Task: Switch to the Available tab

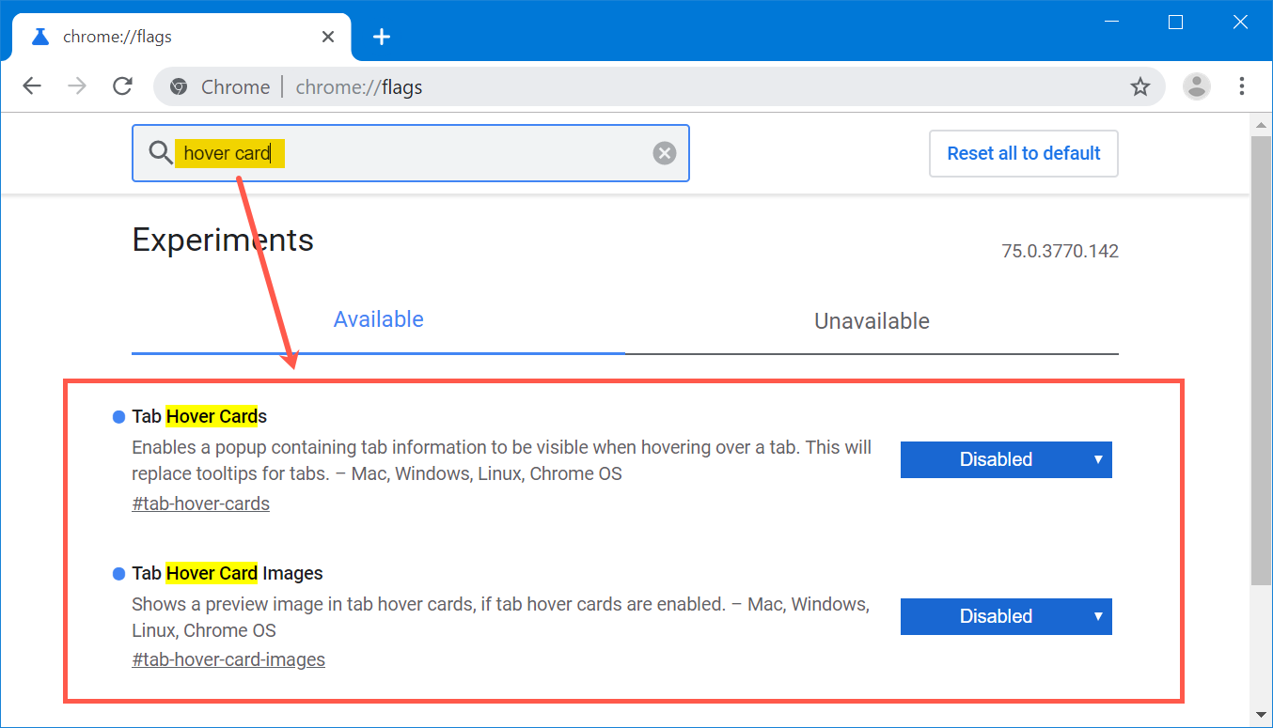Action: pos(378,319)
